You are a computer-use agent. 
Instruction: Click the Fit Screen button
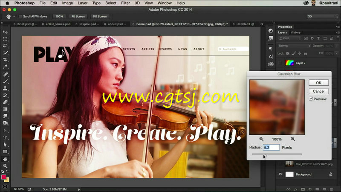(78, 17)
